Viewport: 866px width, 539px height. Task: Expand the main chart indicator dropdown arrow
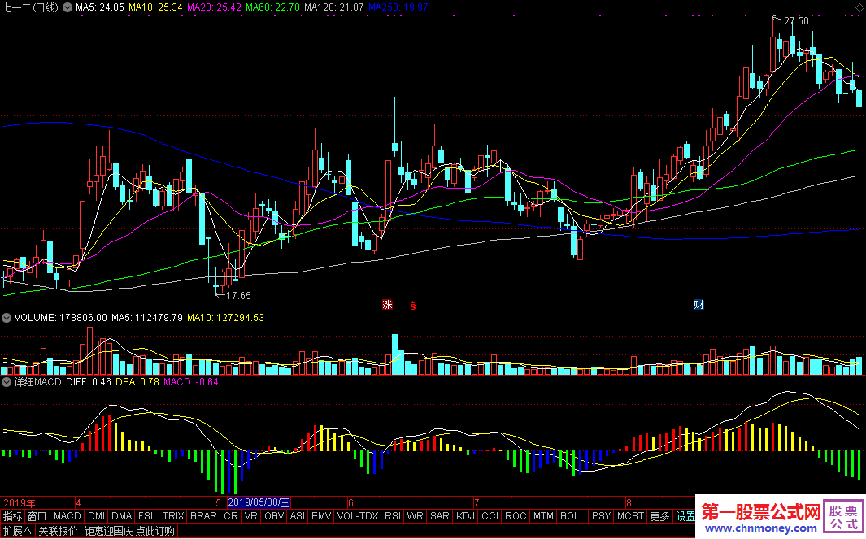(67, 8)
